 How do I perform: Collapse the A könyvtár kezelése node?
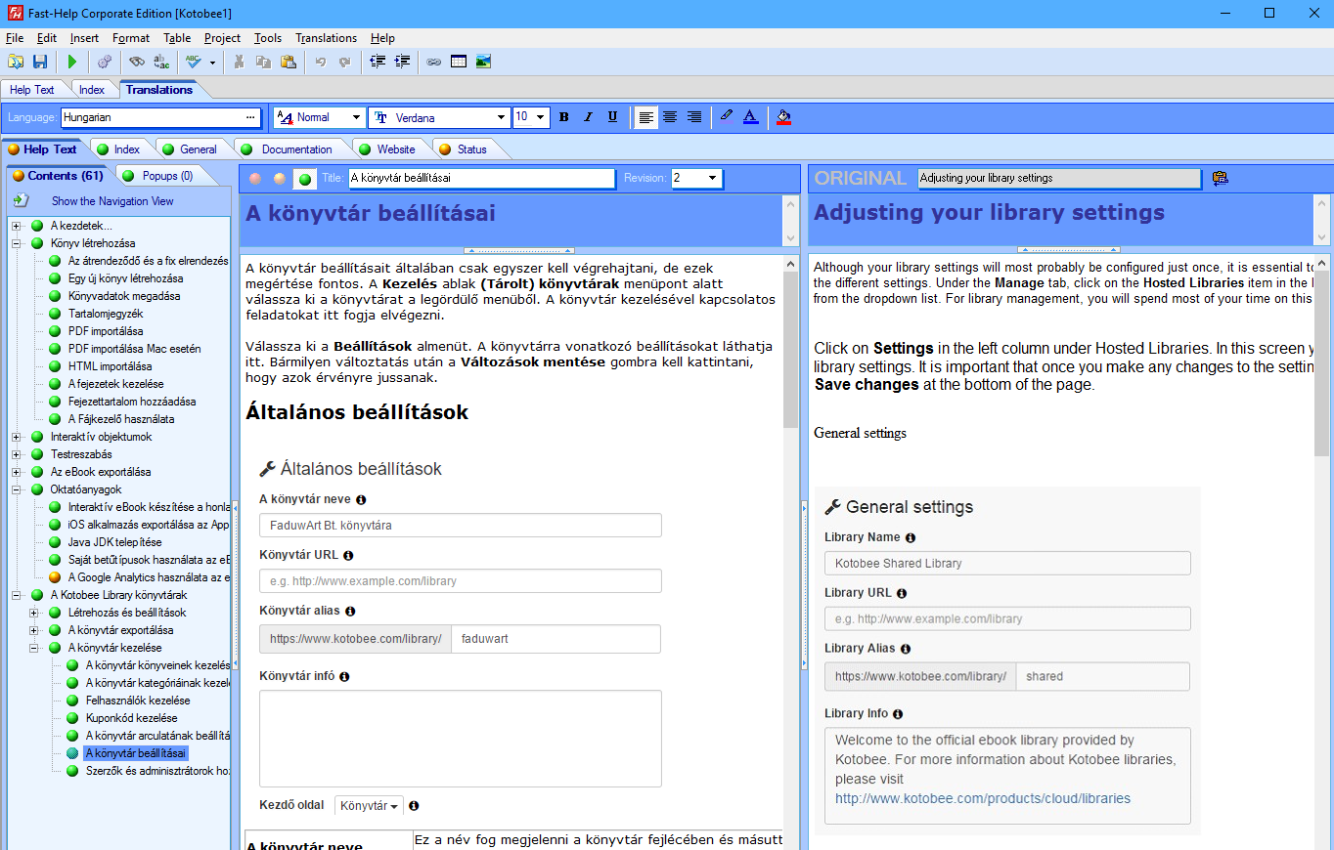pos(34,648)
